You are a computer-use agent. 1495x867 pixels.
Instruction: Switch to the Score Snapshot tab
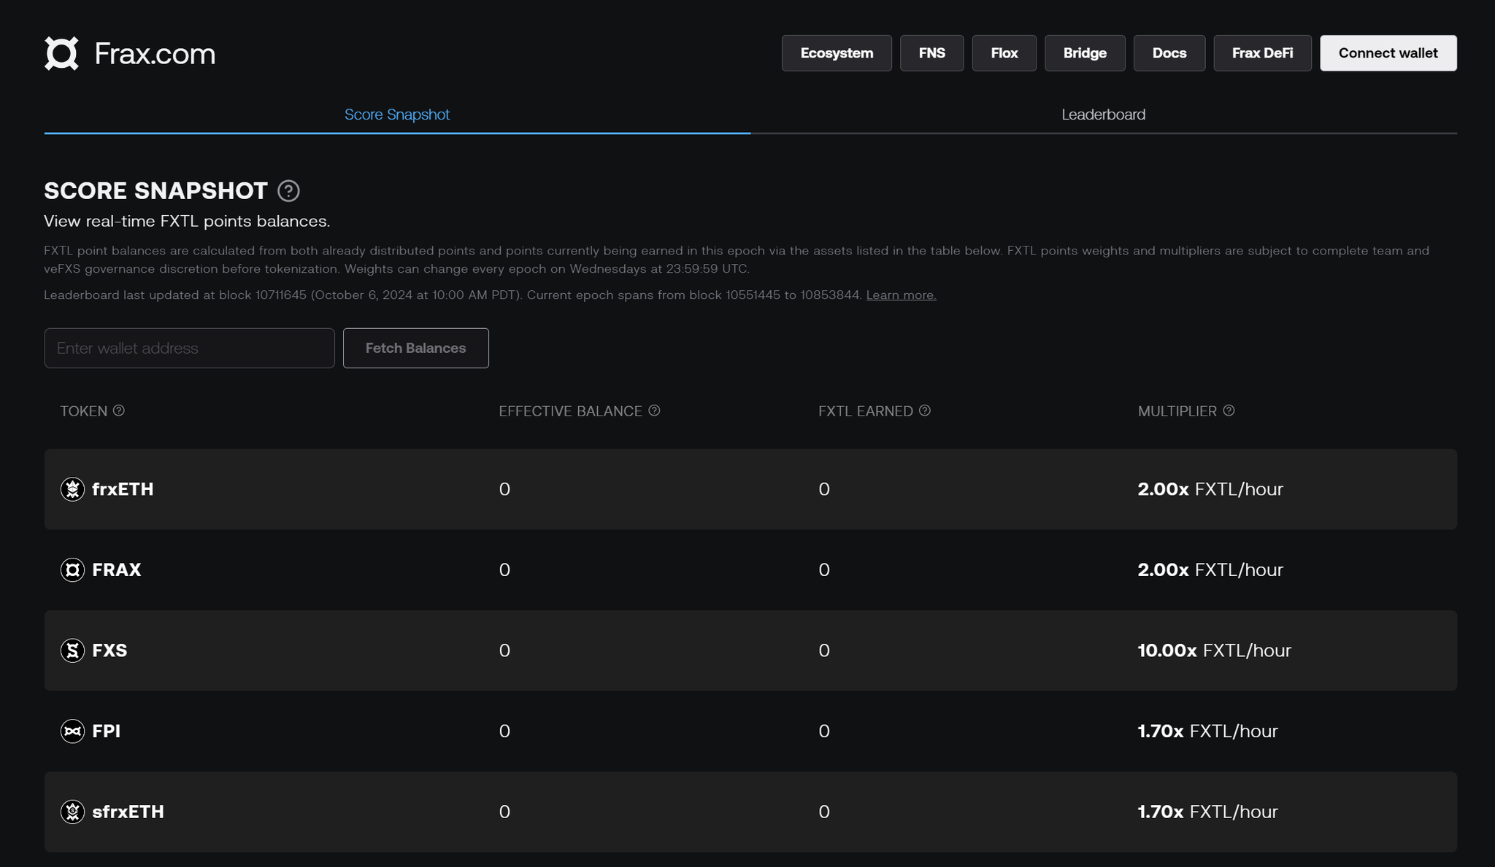pos(397,114)
